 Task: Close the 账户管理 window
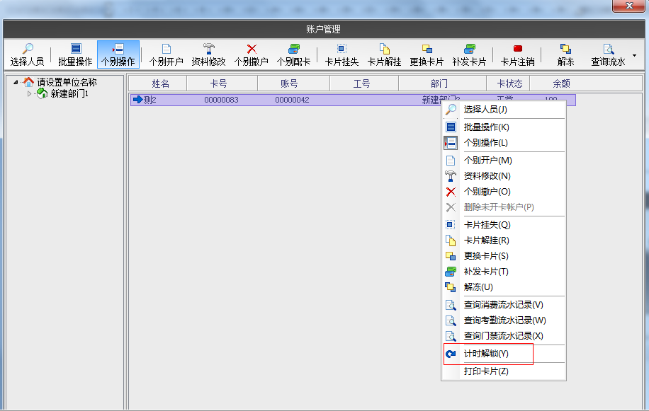(628, 6)
